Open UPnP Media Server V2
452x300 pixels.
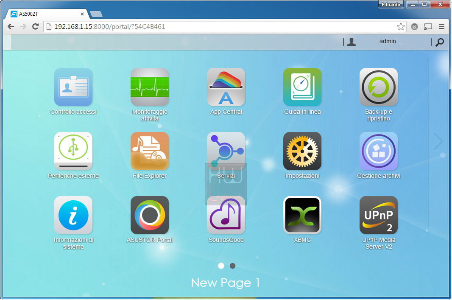(x=379, y=215)
